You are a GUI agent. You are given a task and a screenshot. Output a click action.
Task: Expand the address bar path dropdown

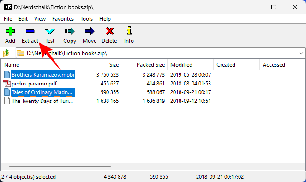click(x=301, y=53)
